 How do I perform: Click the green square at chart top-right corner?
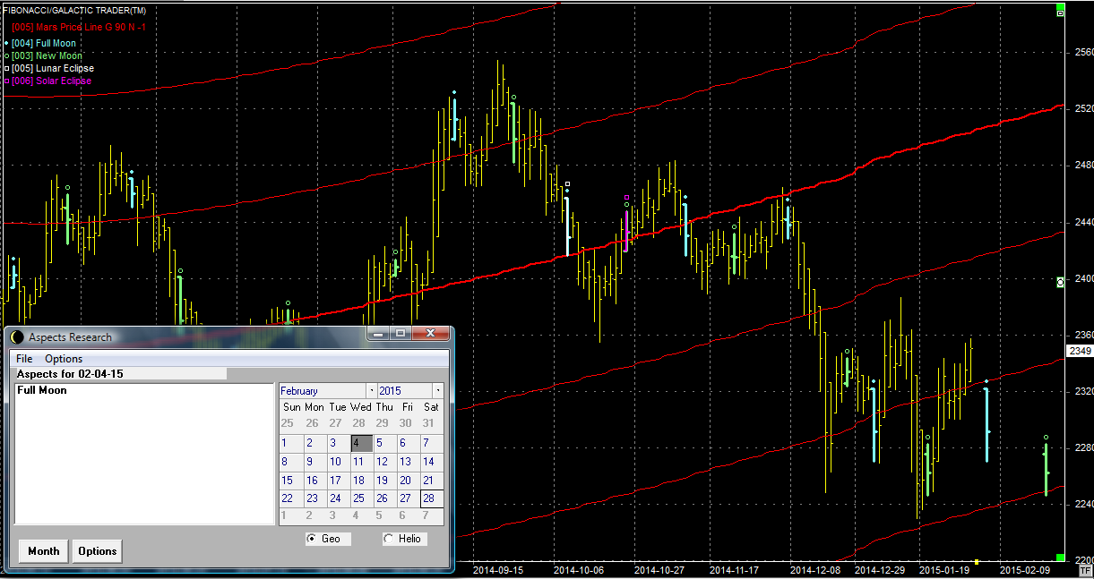1061,6
